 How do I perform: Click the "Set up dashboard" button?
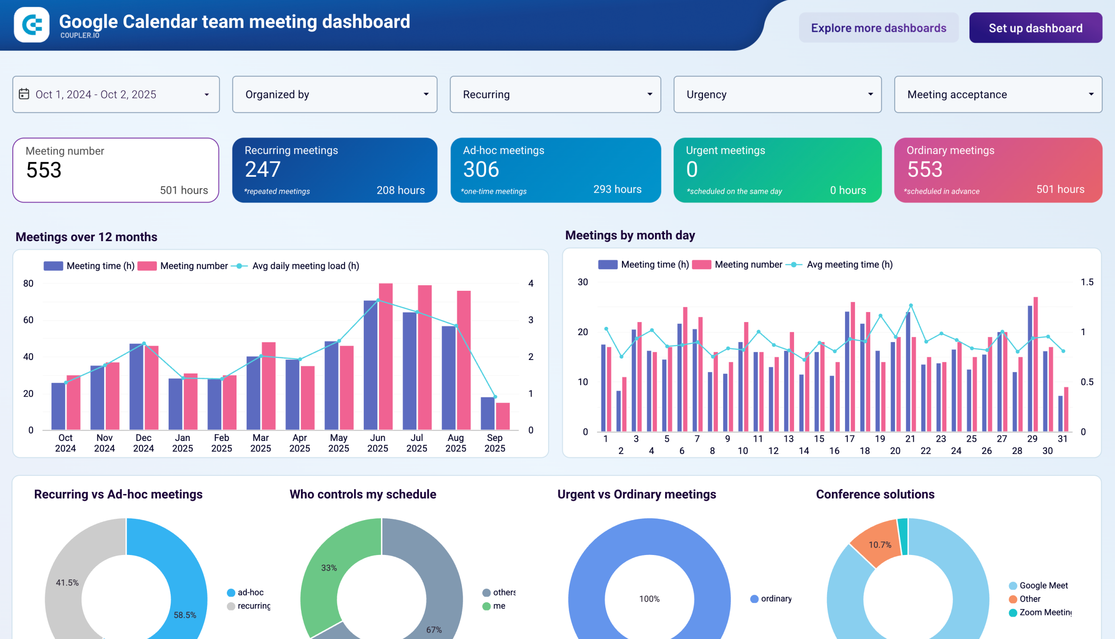[1036, 28]
